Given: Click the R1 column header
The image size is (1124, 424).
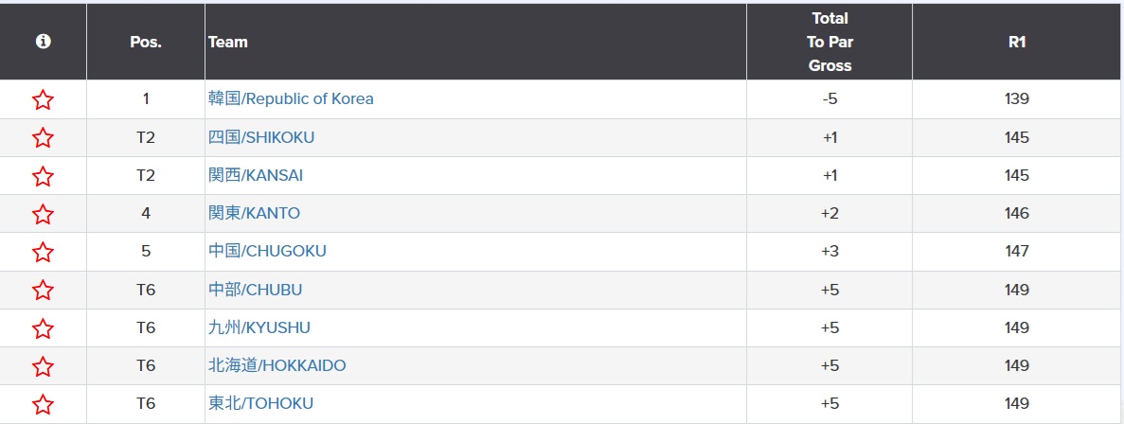Looking at the screenshot, I should point(1017,42).
